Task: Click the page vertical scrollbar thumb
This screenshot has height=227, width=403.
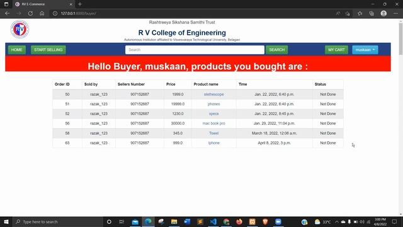Action: 400,38
